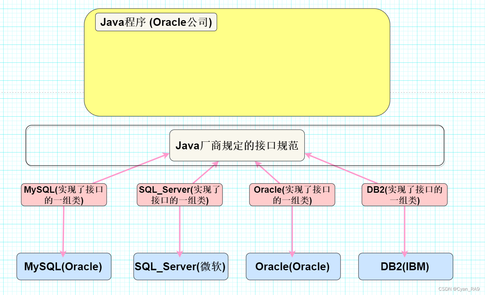Select the 'MySQL(实现了接口的一组类)' pink box
Image resolution: width=485 pixels, height=295 pixels.
click(64, 195)
